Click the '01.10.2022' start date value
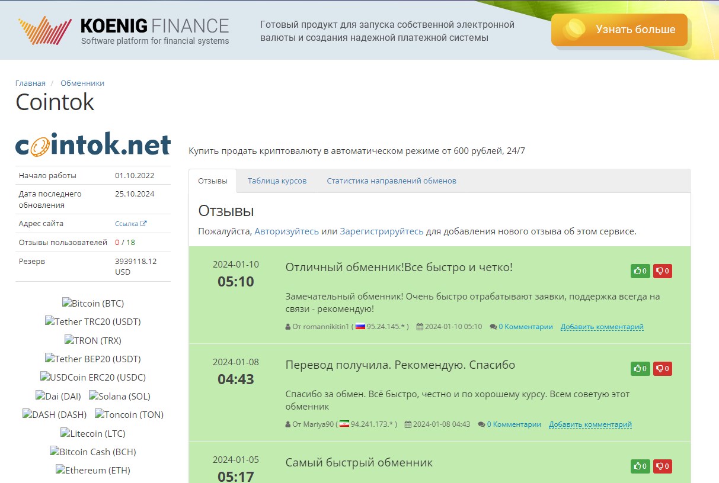This screenshot has width=719, height=483. 135,175
